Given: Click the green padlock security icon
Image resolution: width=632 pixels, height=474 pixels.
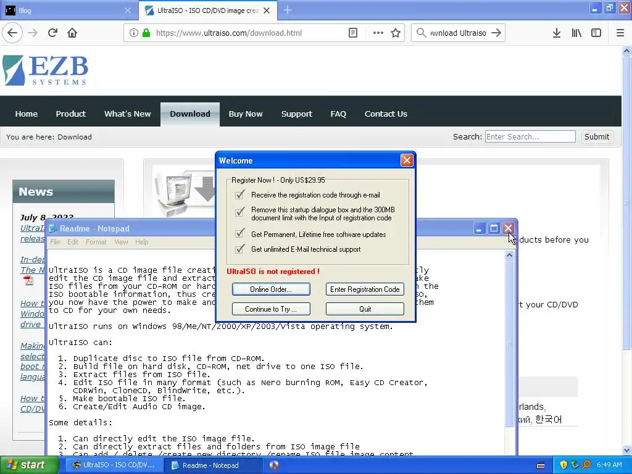Looking at the screenshot, I should tap(146, 33).
